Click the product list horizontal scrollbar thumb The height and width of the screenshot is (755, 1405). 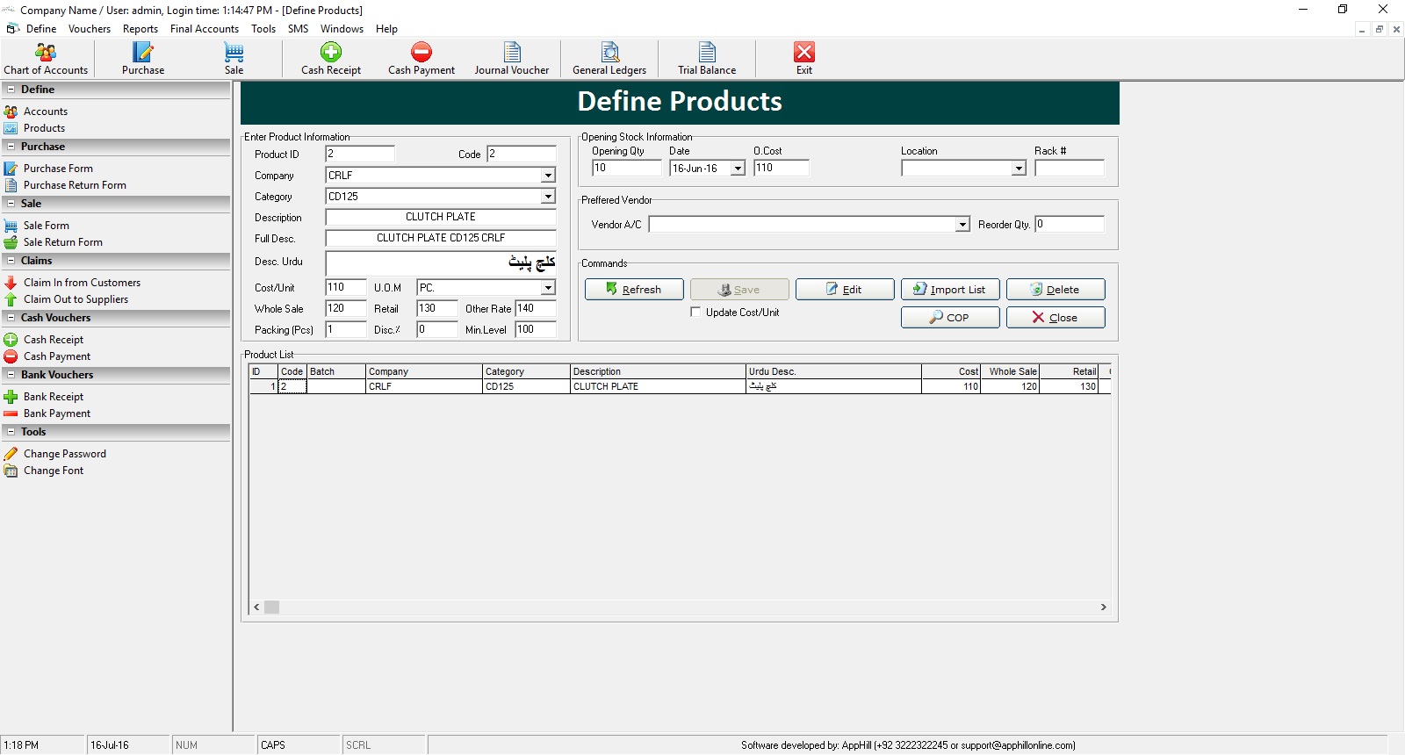pyautogui.click(x=272, y=608)
